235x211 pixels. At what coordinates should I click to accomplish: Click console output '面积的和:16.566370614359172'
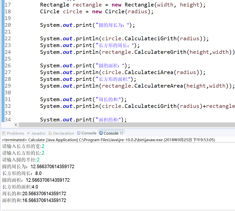point(34,200)
